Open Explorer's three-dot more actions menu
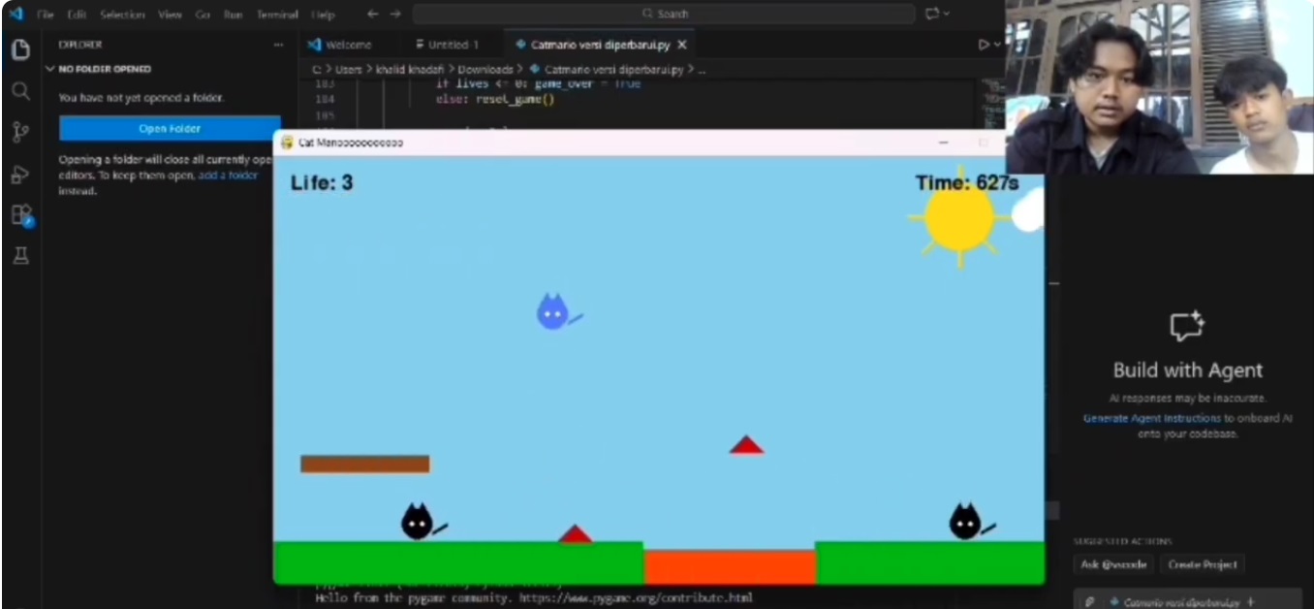 pyautogui.click(x=279, y=45)
